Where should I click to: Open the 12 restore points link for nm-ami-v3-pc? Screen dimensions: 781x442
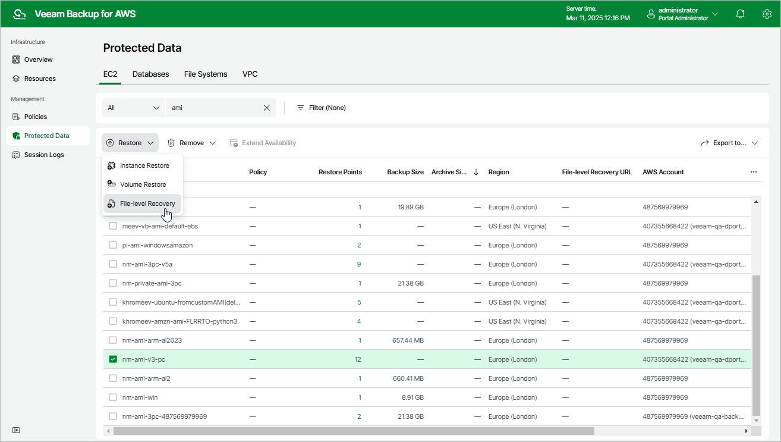coord(358,359)
